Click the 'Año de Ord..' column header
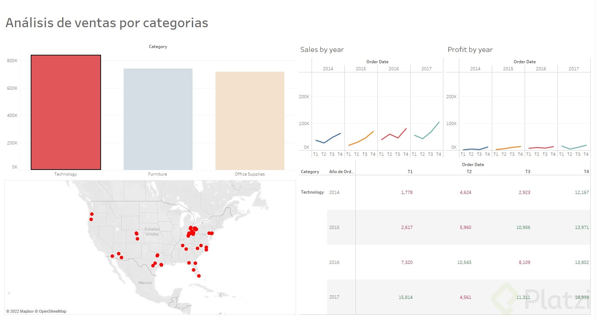 [x=341, y=172]
